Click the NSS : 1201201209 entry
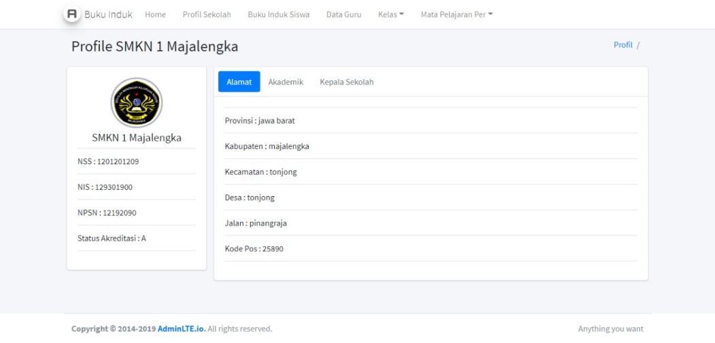 pos(136,161)
